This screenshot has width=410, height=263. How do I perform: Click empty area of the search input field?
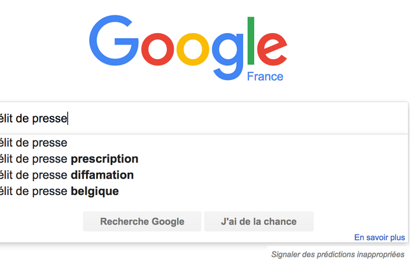(x=236, y=118)
